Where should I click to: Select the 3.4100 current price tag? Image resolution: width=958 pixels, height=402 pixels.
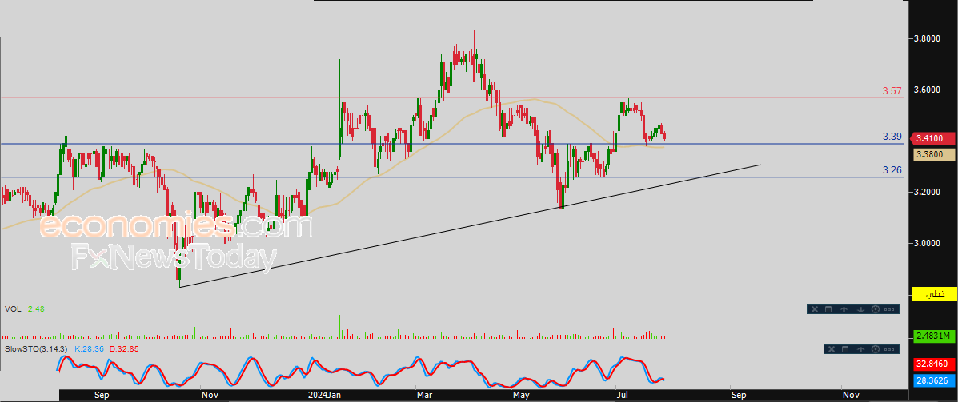(933, 138)
